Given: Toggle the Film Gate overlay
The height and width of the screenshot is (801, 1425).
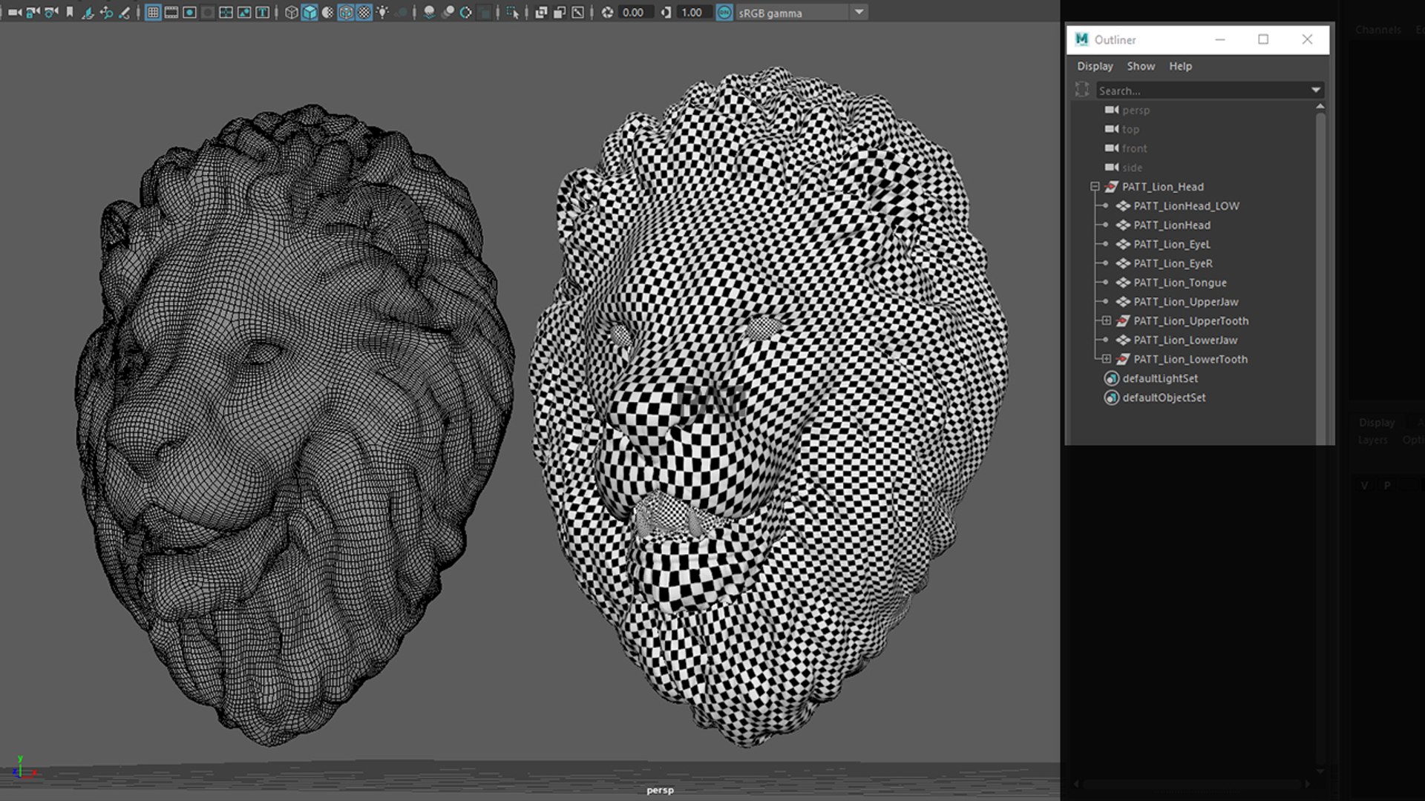Looking at the screenshot, I should click(x=171, y=13).
